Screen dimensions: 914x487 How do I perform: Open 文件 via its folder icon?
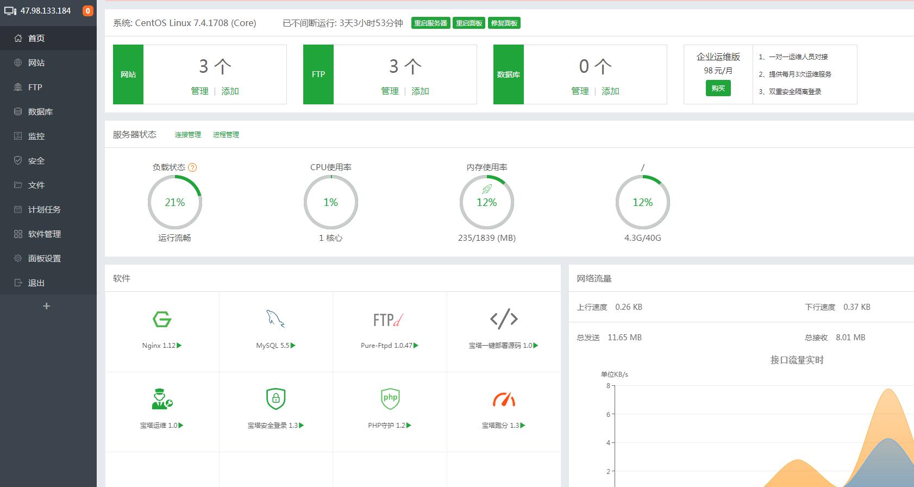click(18, 185)
